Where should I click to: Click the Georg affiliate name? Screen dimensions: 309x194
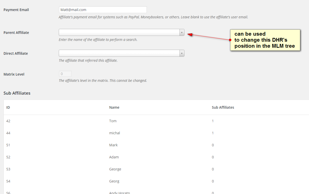pos(114,181)
